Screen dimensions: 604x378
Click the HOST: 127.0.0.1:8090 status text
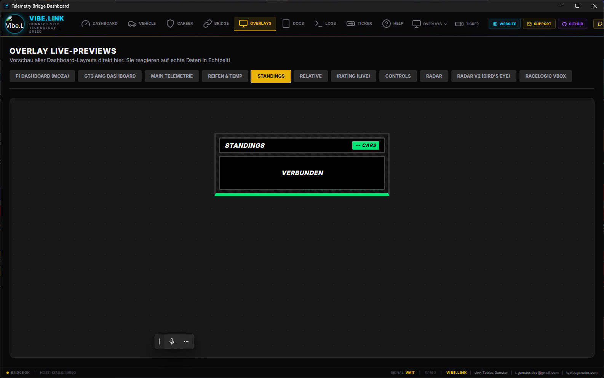58,373
